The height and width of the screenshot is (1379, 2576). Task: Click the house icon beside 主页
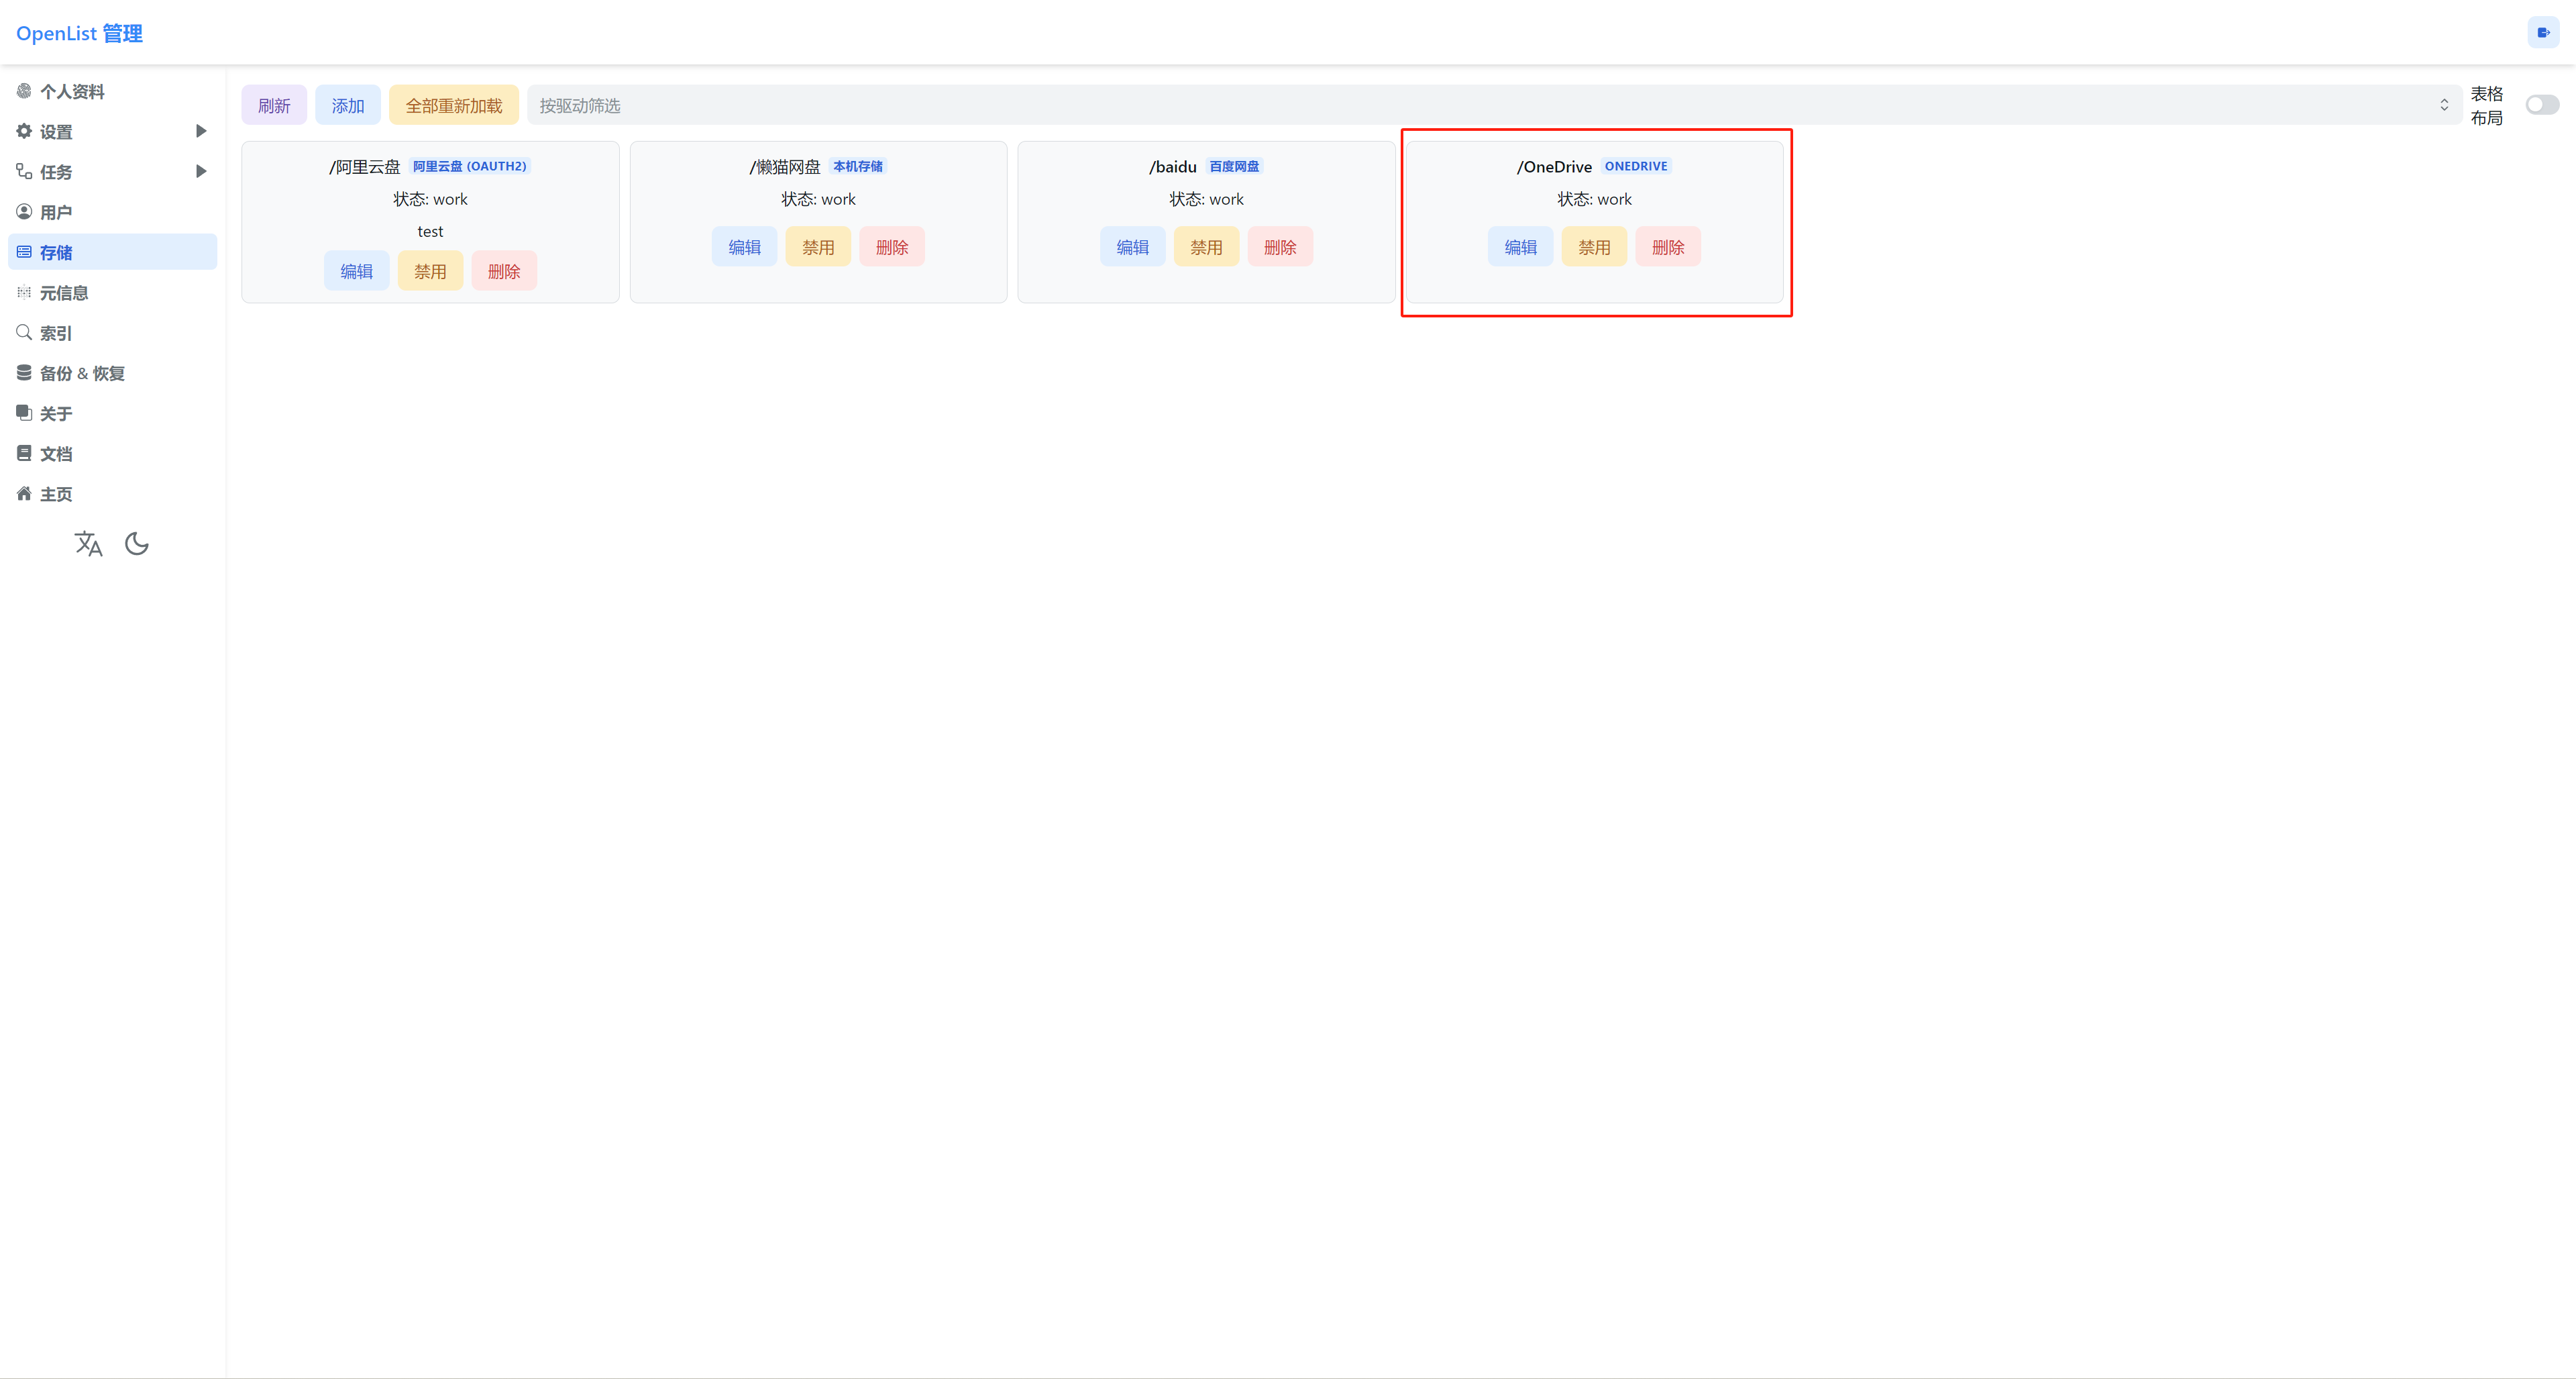24,493
